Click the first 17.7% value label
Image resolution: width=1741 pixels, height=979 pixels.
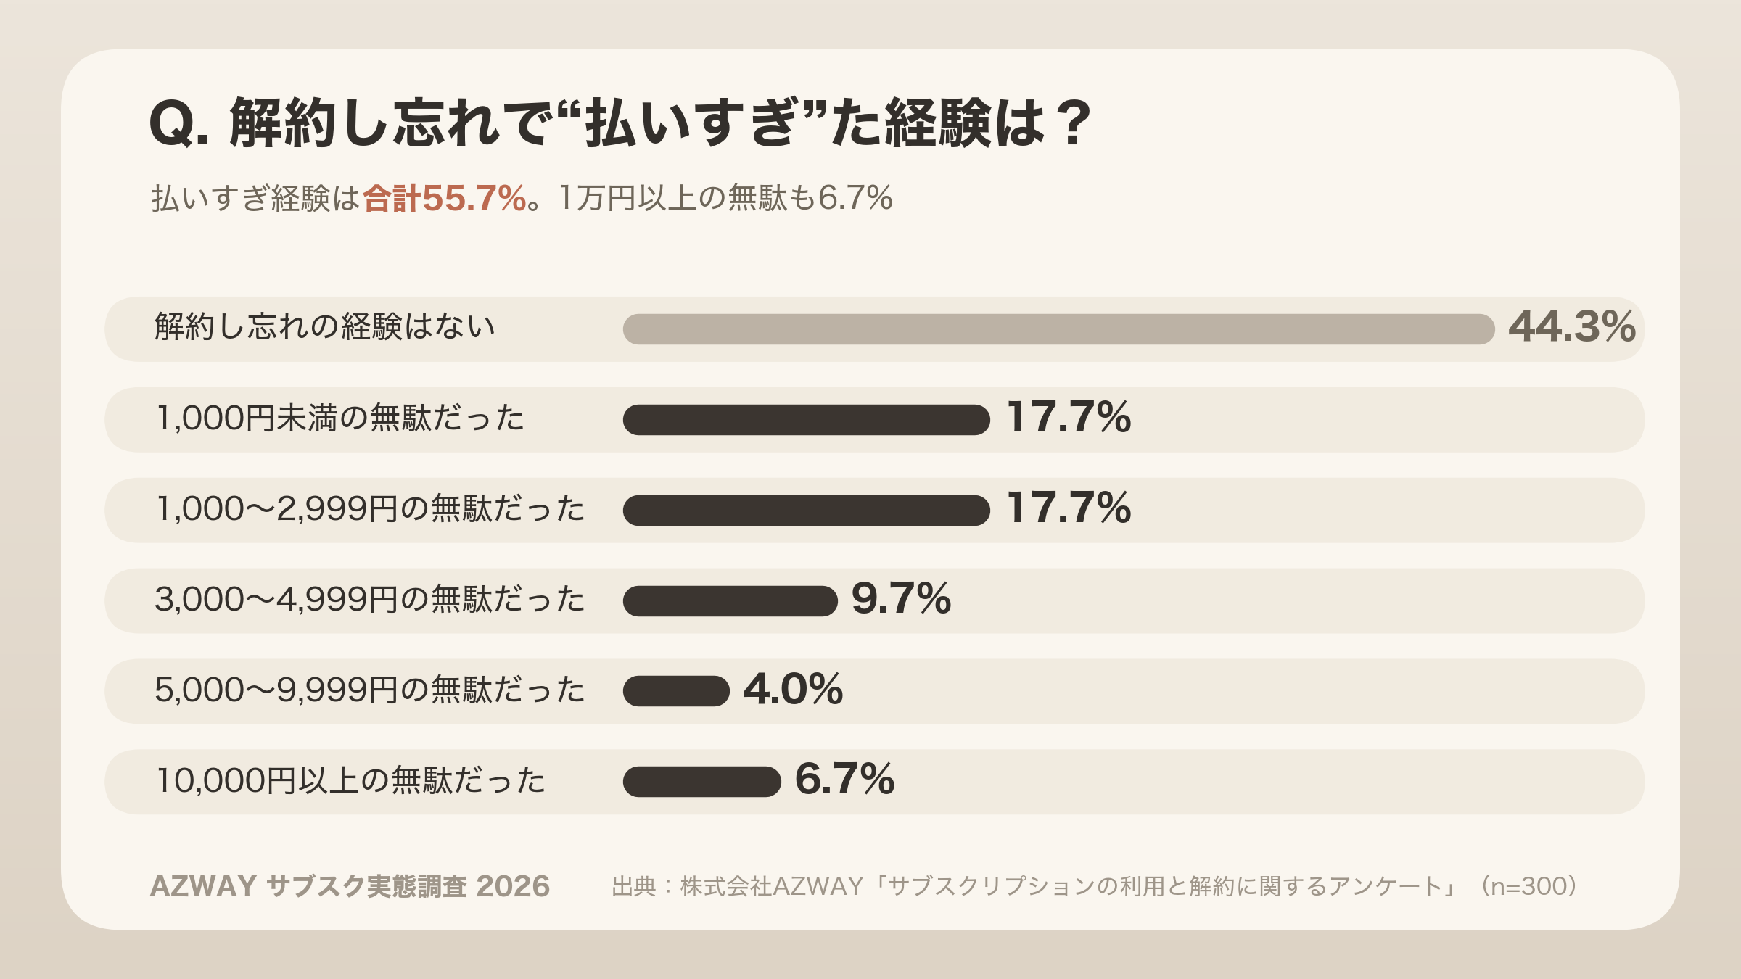(1069, 418)
